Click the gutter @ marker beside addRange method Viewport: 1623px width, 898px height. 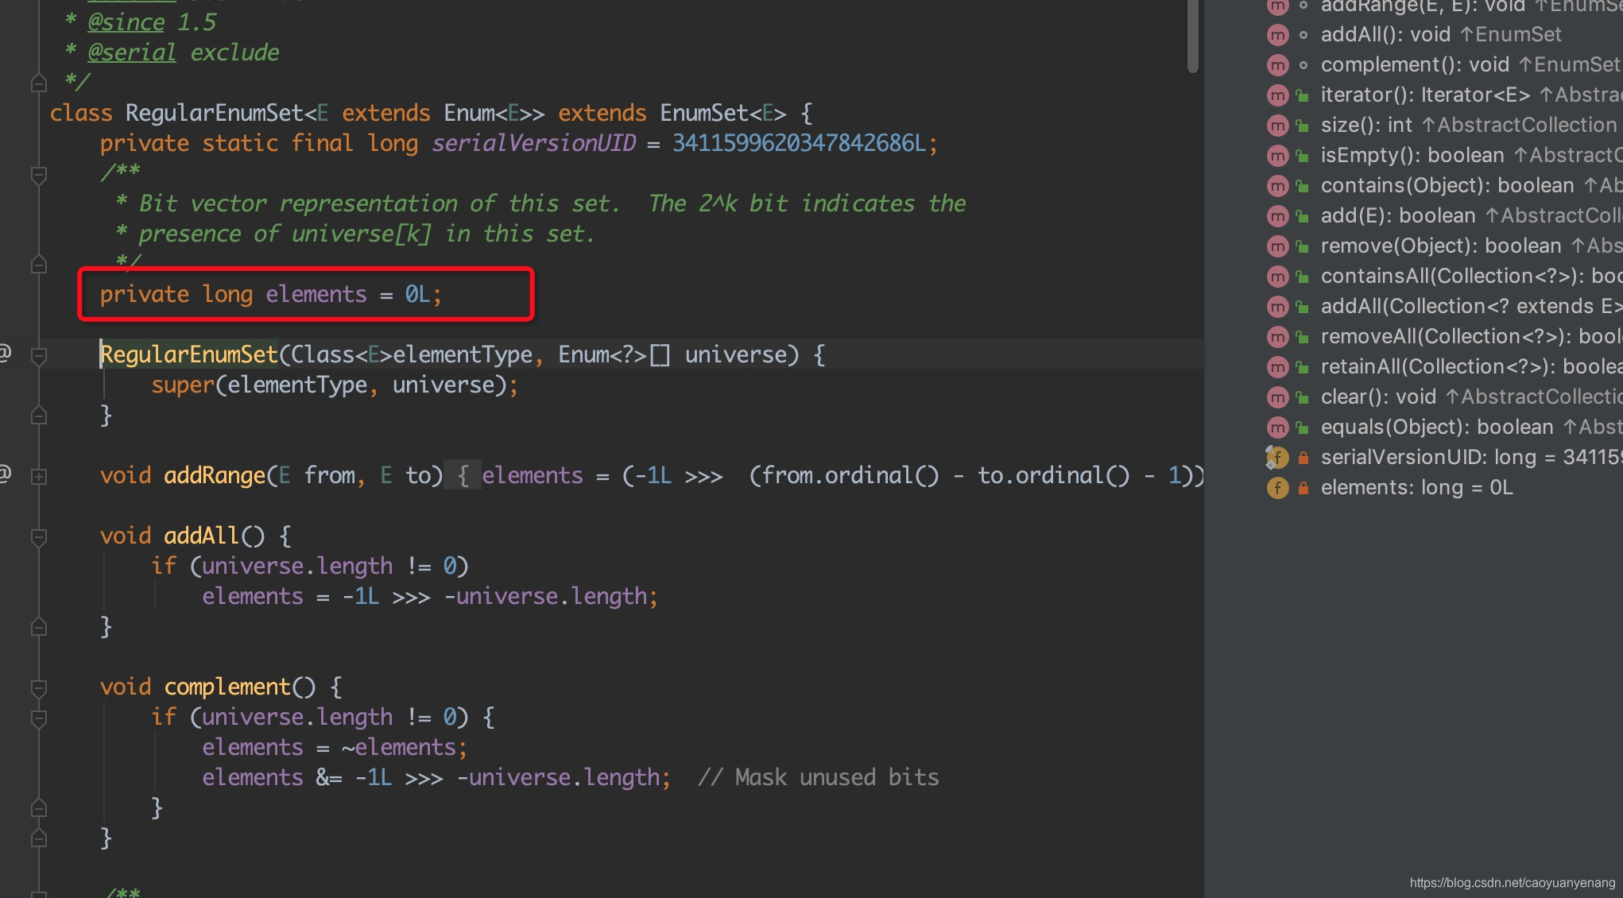(x=5, y=474)
